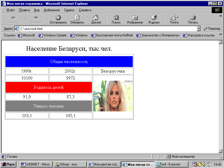Open the Вперед history dropdown arrow
The width and height of the screenshot is (224, 168).
(47, 19)
